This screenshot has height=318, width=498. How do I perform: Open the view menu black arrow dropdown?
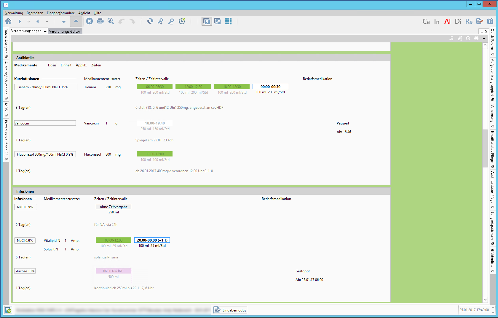coord(484,39)
